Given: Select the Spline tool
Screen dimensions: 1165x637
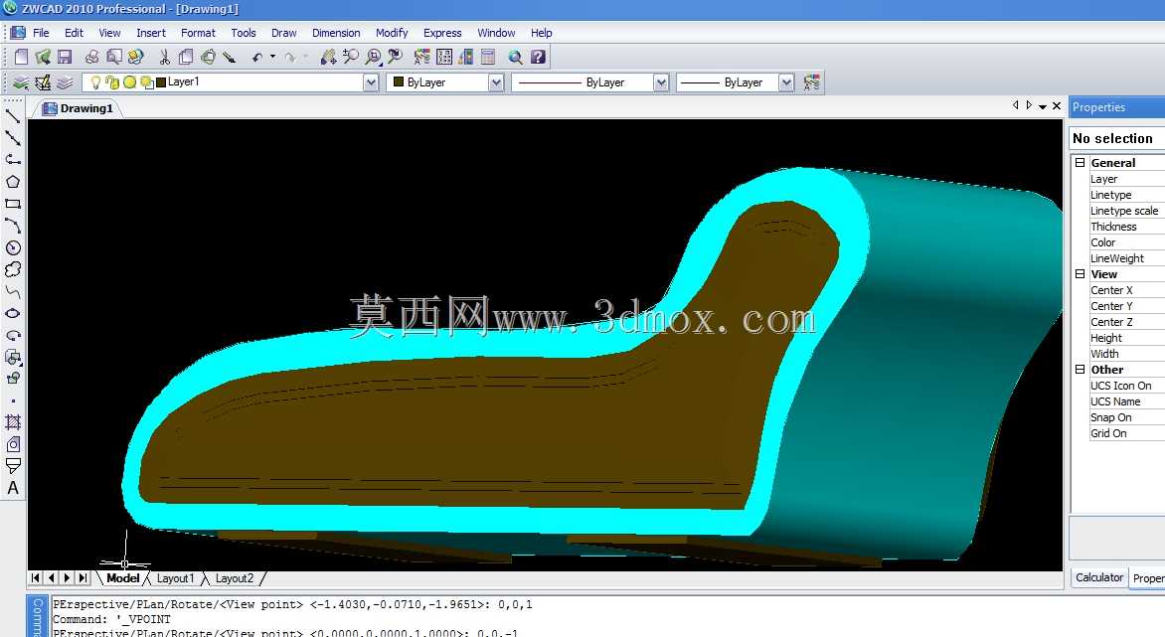Looking at the screenshot, I should (13, 292).
